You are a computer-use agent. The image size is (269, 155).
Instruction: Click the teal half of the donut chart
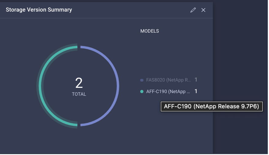(x=41, y=86)
